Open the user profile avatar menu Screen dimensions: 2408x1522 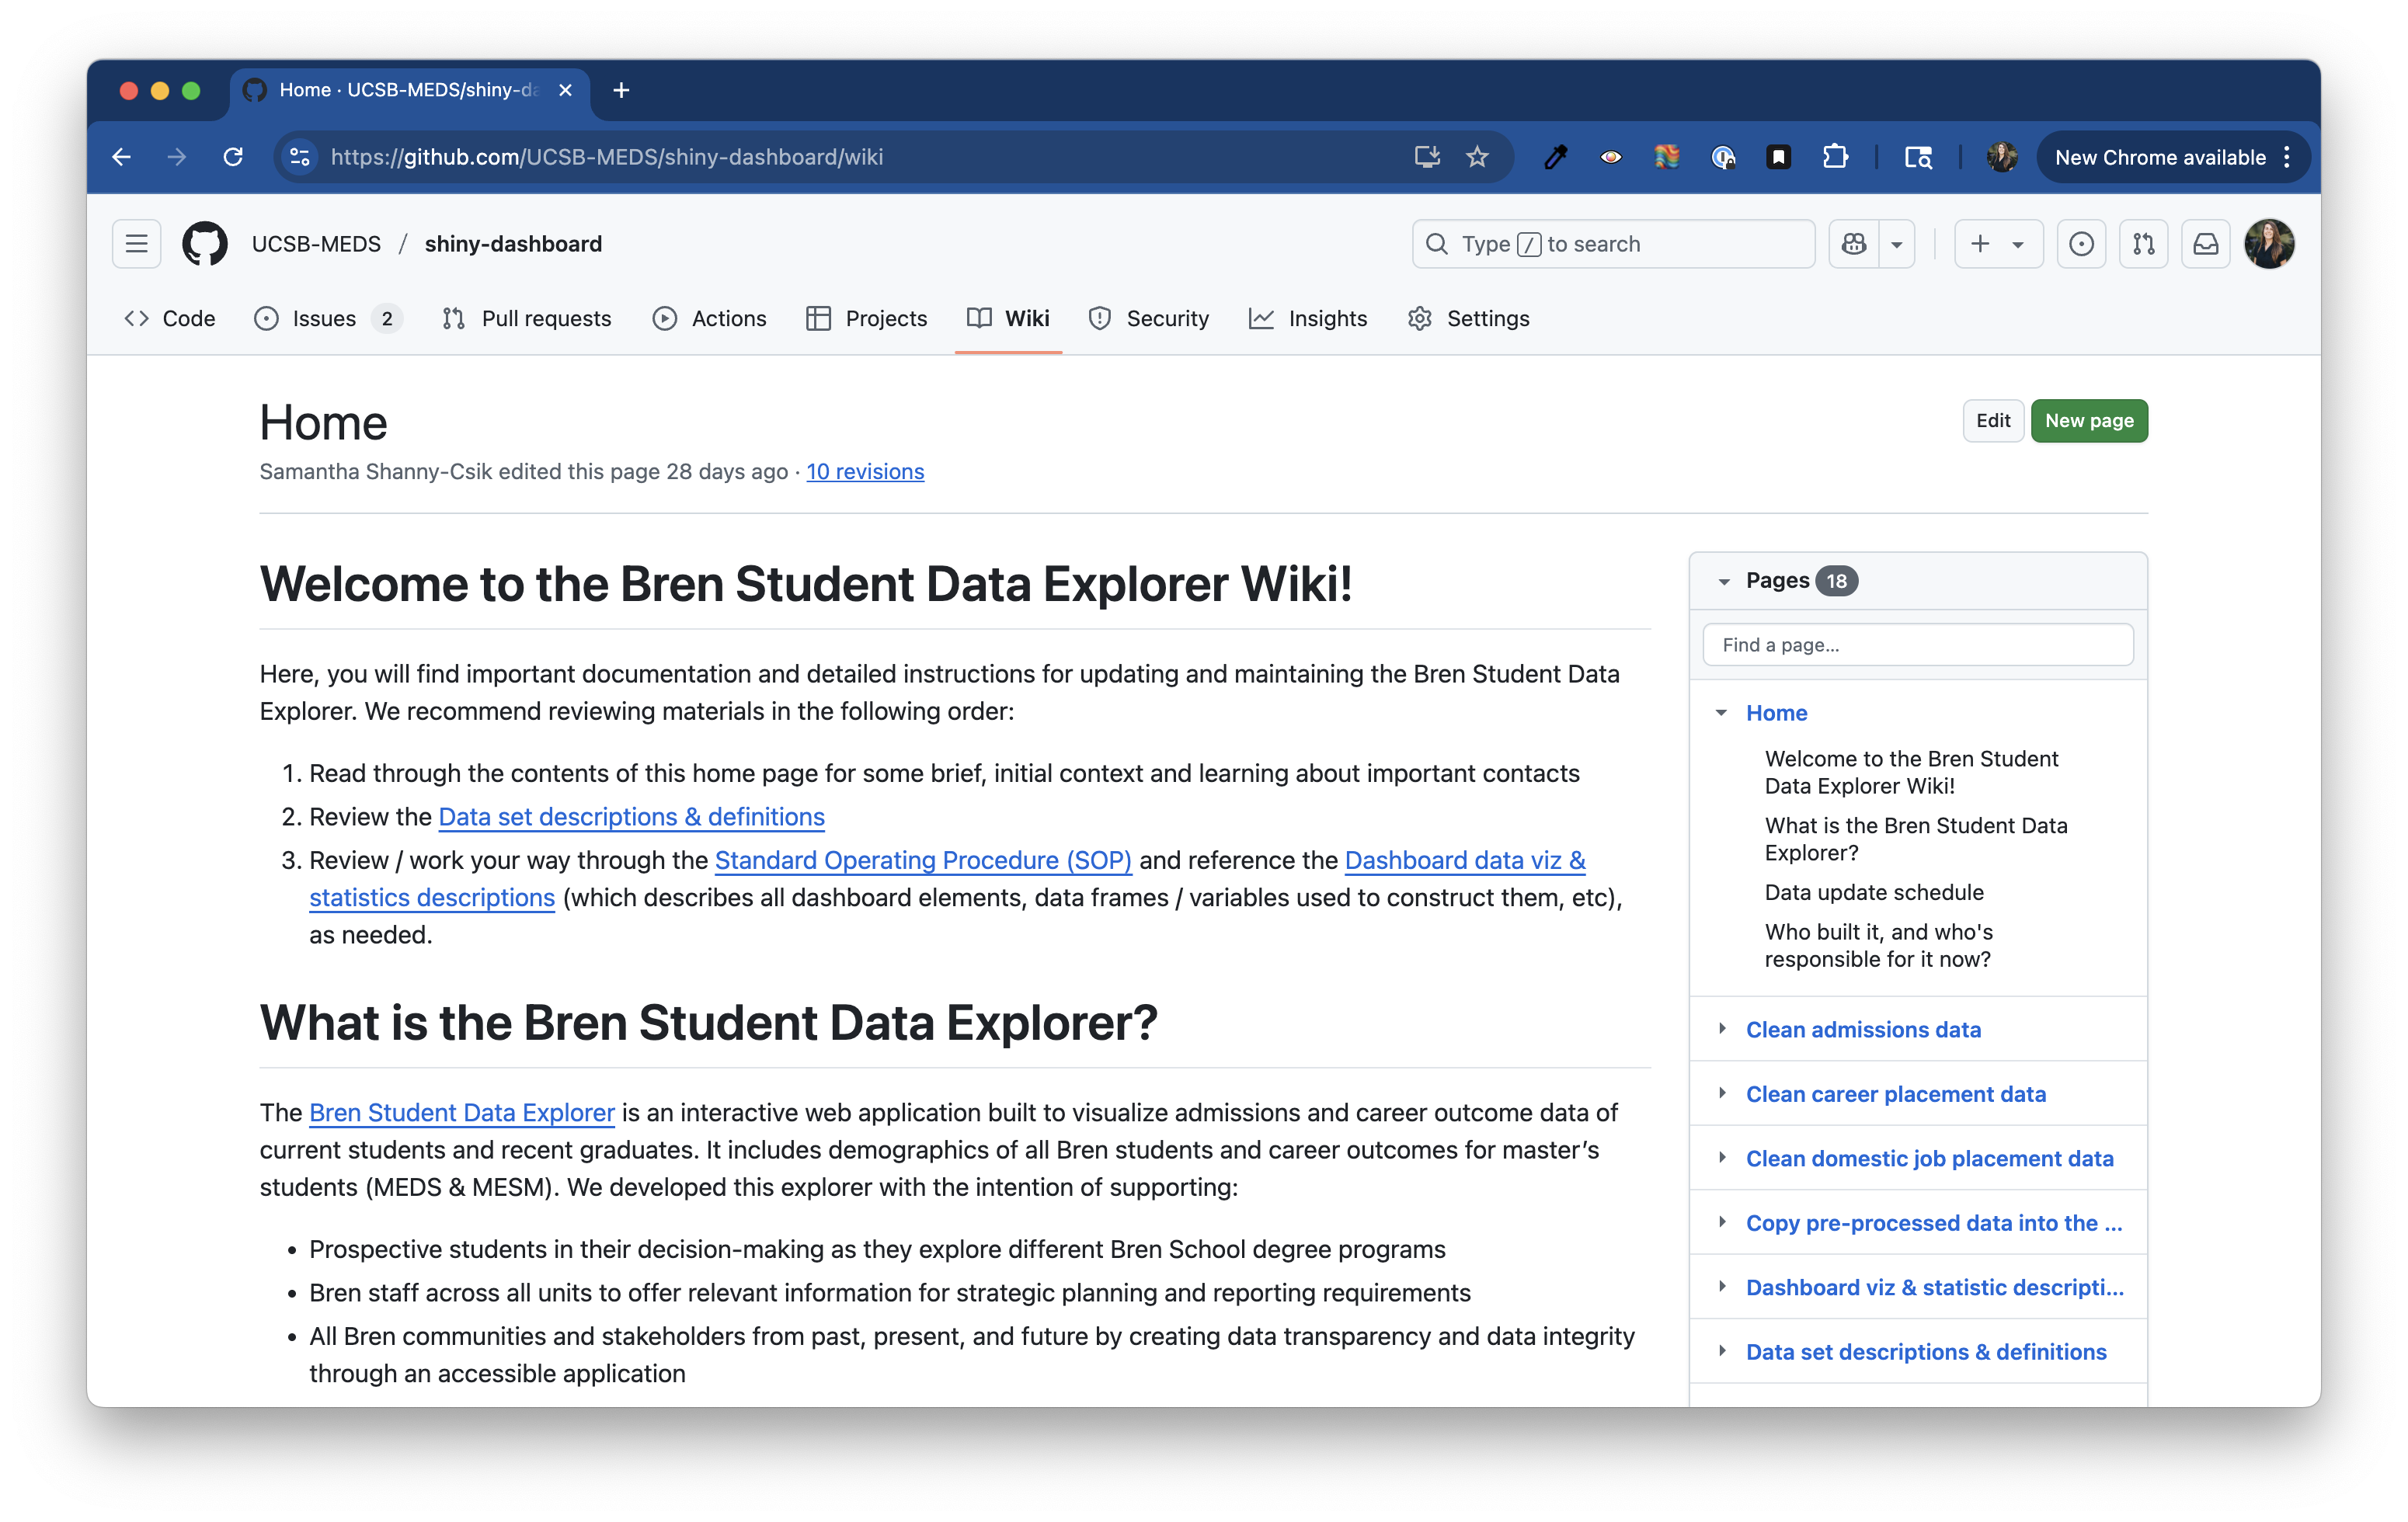tap(2269, 244)
